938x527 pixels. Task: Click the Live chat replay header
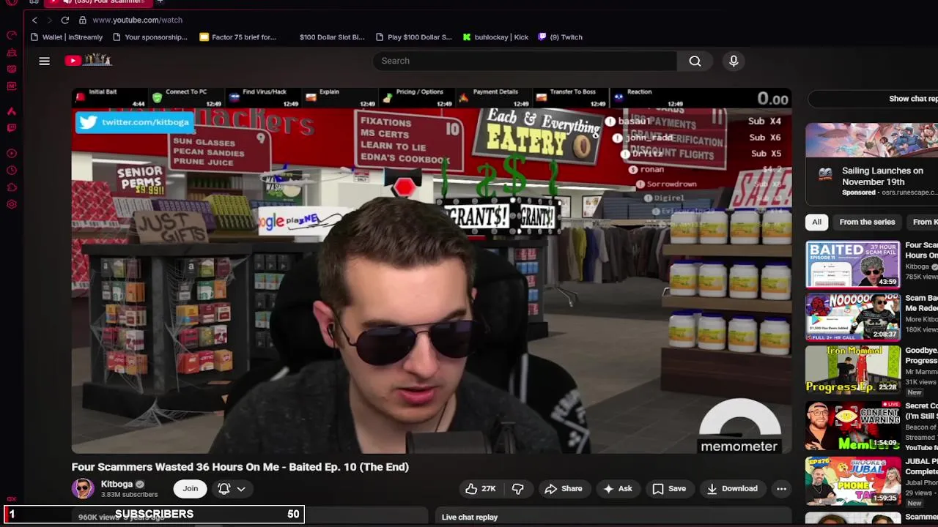click(470, 517)
